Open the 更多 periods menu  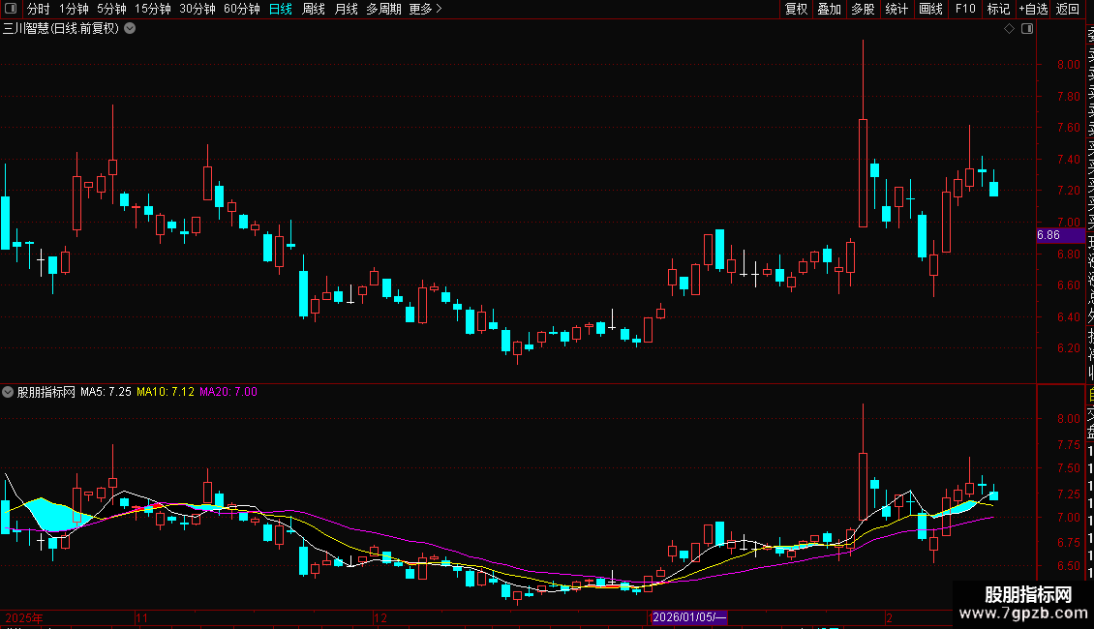point(426,9)
